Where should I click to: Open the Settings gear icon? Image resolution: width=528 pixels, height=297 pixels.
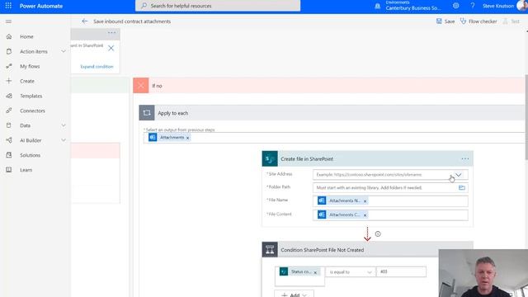click(x=455, y=6)
